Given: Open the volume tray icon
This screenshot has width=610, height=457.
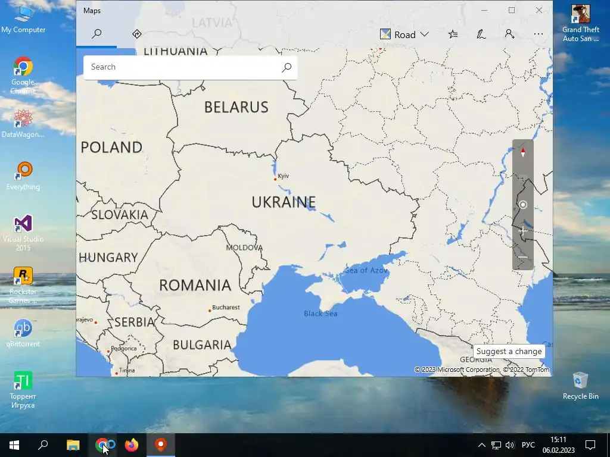Looking at the screenshot, I should [510, 445].
